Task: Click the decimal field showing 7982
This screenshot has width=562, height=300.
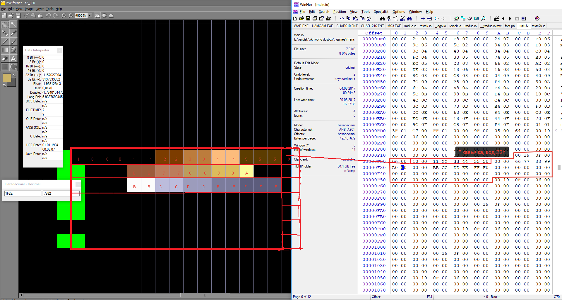Action: click(61, 193)
